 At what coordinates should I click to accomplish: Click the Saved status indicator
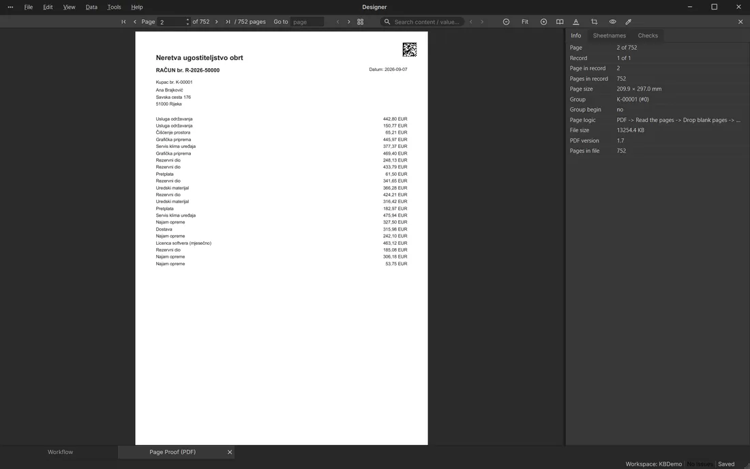726,464
